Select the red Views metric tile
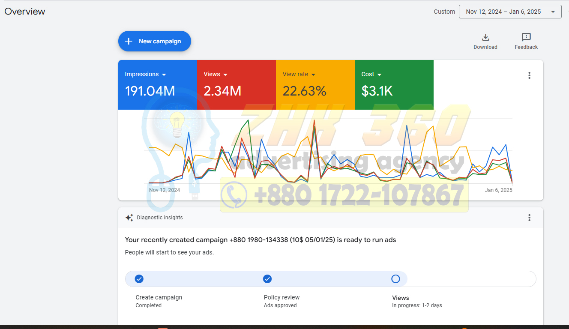Screen dimensions: 569x329 coord(237,85)
